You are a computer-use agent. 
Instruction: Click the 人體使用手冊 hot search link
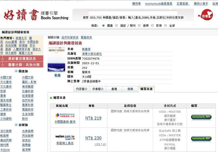[22, 49]
